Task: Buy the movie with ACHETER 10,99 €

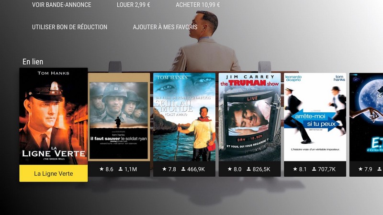Action: [x=198, y=5]
